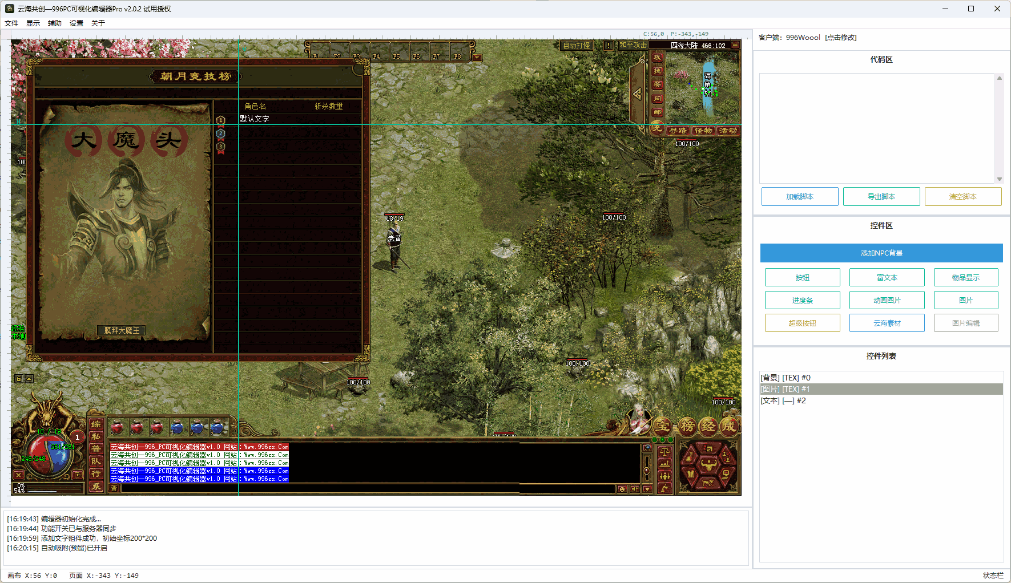Click the balance scales trade icon
Screen dimensions: 1011x583
point(664,452)
